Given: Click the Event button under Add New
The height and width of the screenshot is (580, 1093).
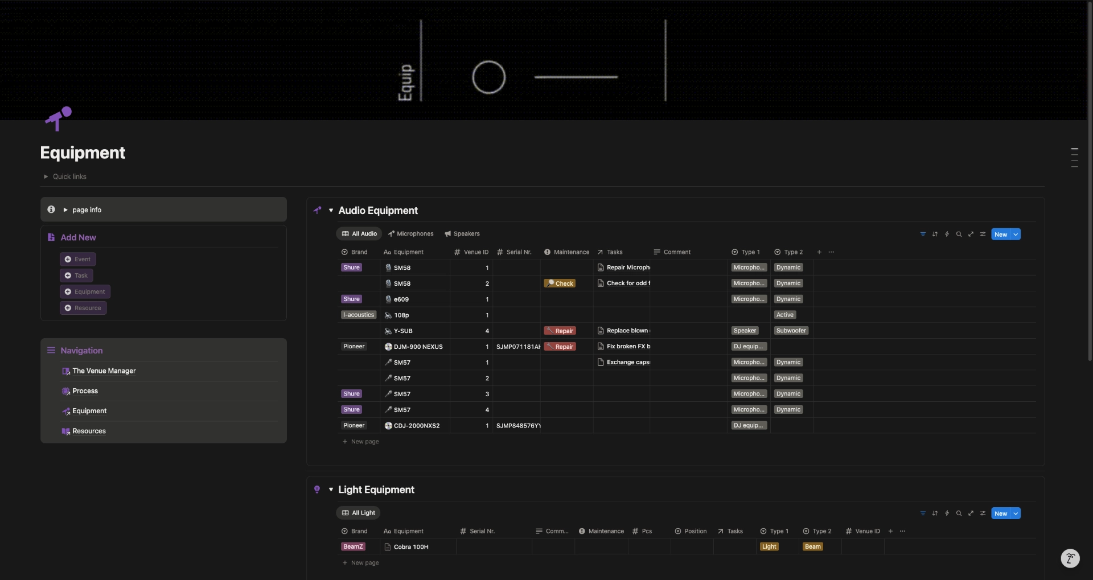Looking at the screenshot, I should (78, 260).
